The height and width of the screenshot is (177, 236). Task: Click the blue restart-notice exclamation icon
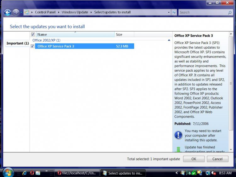[x=178, y=135]
